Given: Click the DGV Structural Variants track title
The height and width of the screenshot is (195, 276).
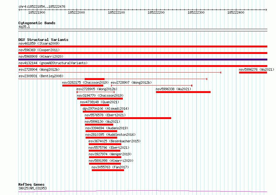Looking at the screenshot, I should [43, 40].
